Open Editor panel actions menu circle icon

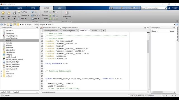tap(145, 27)
